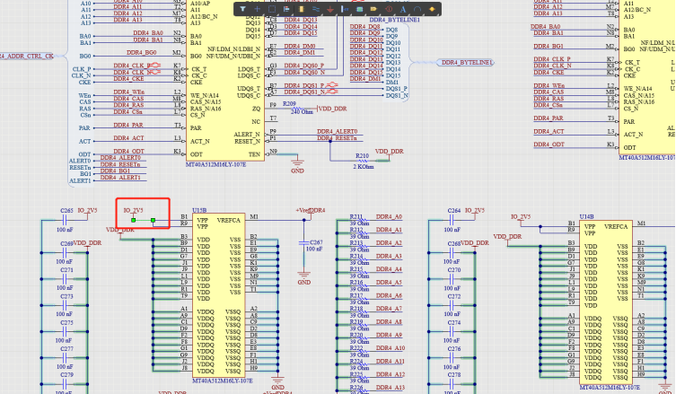Select the Place Part tool
676x394 pixels.
coord(301,9)
